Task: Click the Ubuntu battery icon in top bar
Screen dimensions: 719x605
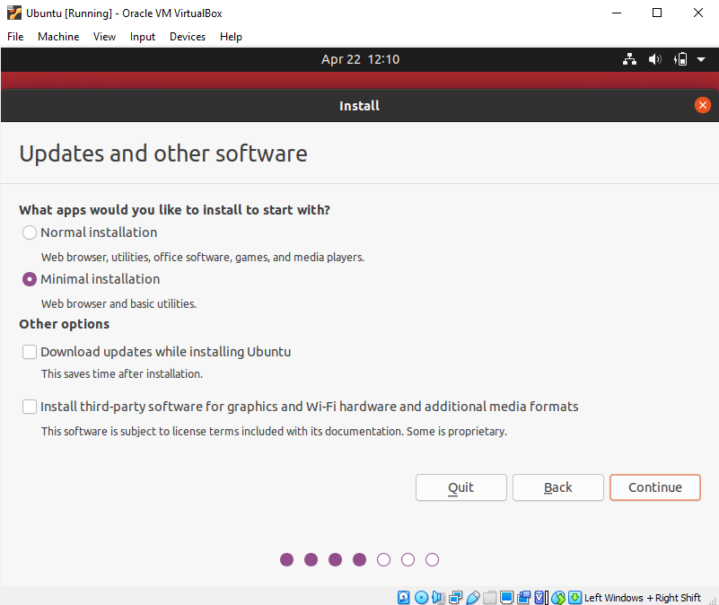Action: (x=680, y=59)
